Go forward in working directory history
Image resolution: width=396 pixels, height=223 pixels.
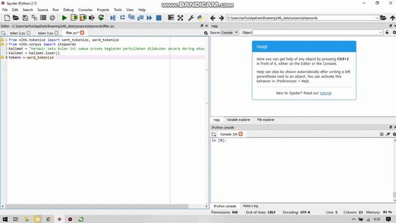pos(222,18)
